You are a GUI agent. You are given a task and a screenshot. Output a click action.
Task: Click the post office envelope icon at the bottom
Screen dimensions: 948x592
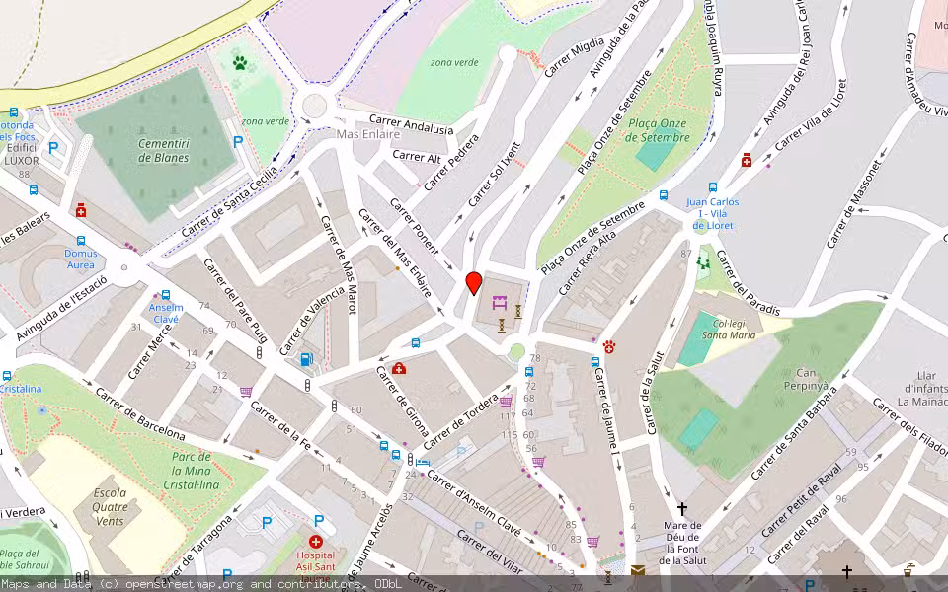pos(638,570)
